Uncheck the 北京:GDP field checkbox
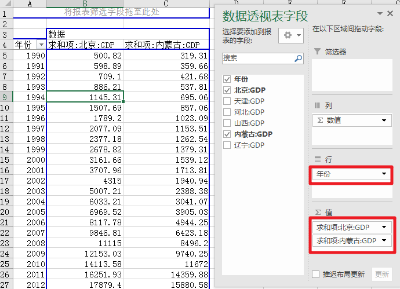 pyautogui.click(x=227, y=90)
